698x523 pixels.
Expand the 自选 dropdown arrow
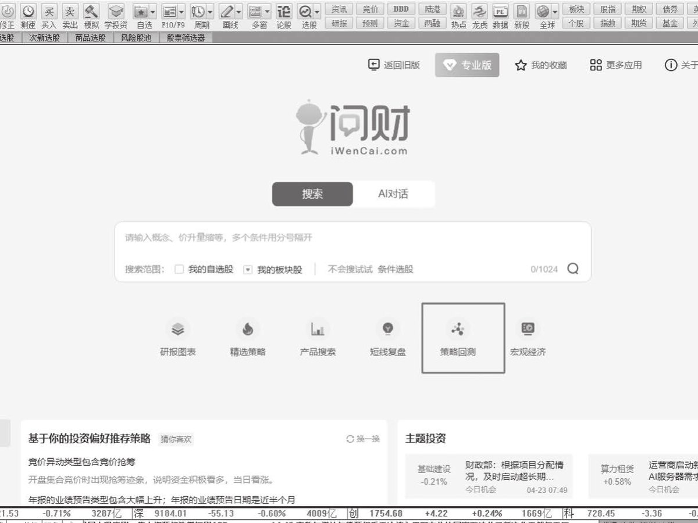click(152, 11)
